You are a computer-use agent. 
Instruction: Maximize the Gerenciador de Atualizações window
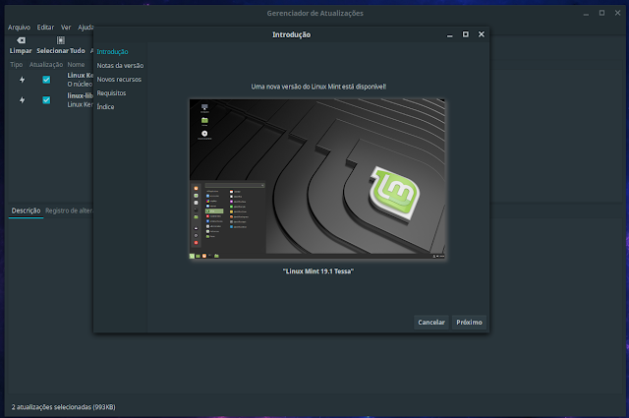[601, 13]
